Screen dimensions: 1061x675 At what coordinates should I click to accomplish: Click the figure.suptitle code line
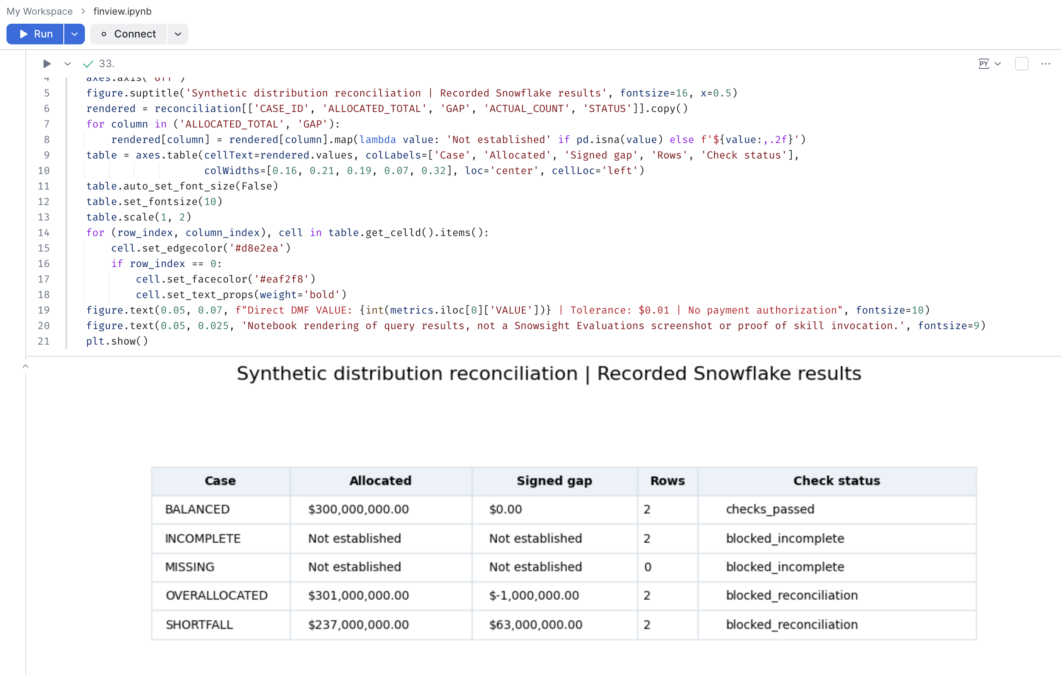click(x=412, y=93)
